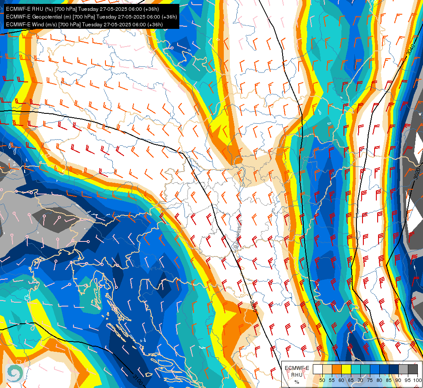Click the '3040' geopotential contour label
The width and height of the screenshot is (423, 388).
click(x=410, y=50)
